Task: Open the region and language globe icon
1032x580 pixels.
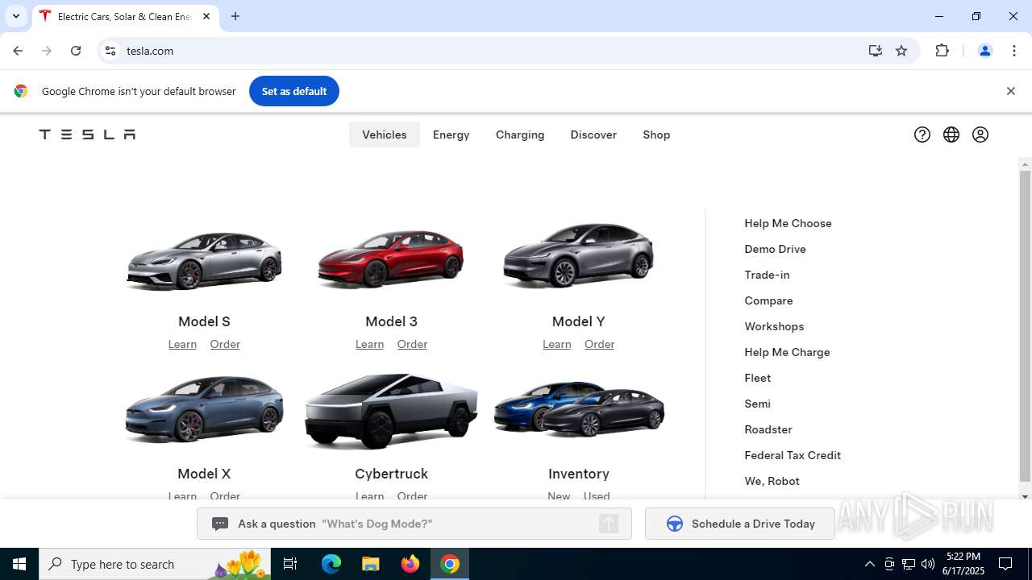Action: pos(951,135)
